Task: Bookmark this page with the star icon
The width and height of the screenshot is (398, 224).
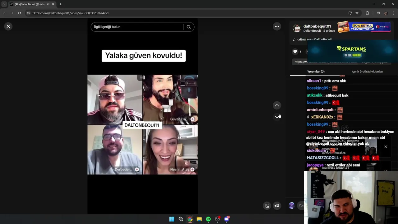Action: coord(357,13)
